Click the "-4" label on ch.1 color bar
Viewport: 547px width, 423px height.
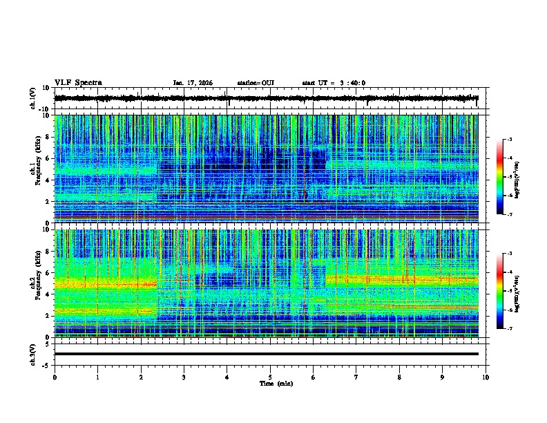[509, 158]
